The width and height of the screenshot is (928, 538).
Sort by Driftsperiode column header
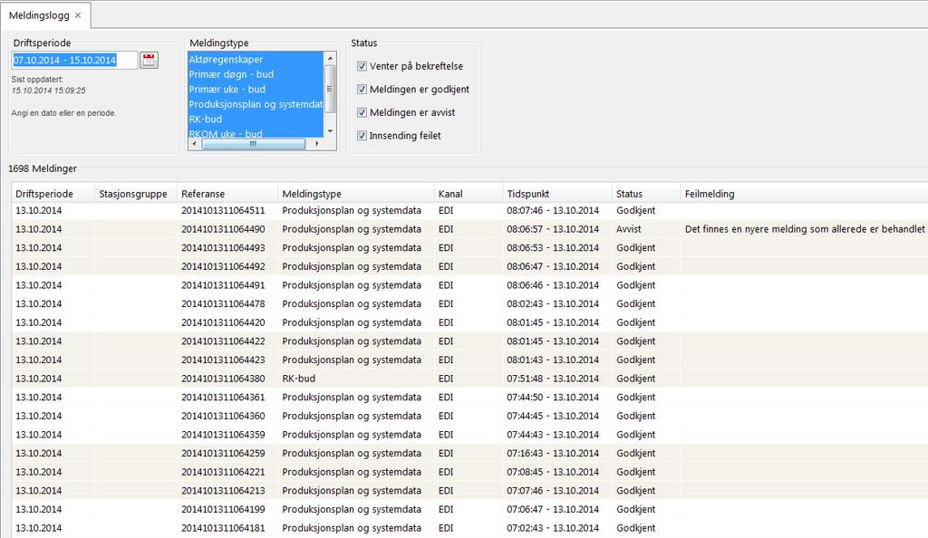(x=53, y=193)
